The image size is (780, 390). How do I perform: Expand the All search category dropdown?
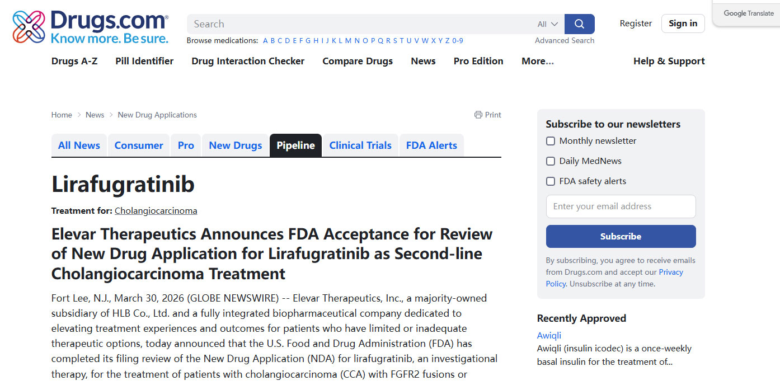coord(547,24)
